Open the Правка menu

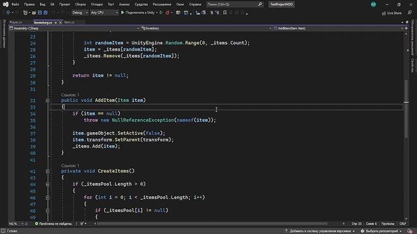point(29,5)
